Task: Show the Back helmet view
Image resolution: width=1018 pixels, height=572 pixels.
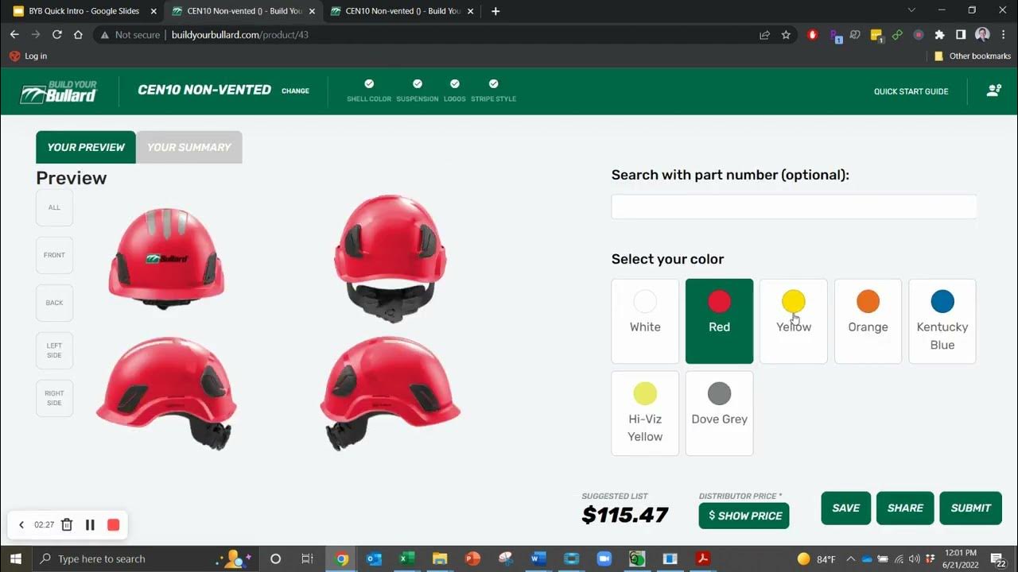Action: click(x=54, y=303)
